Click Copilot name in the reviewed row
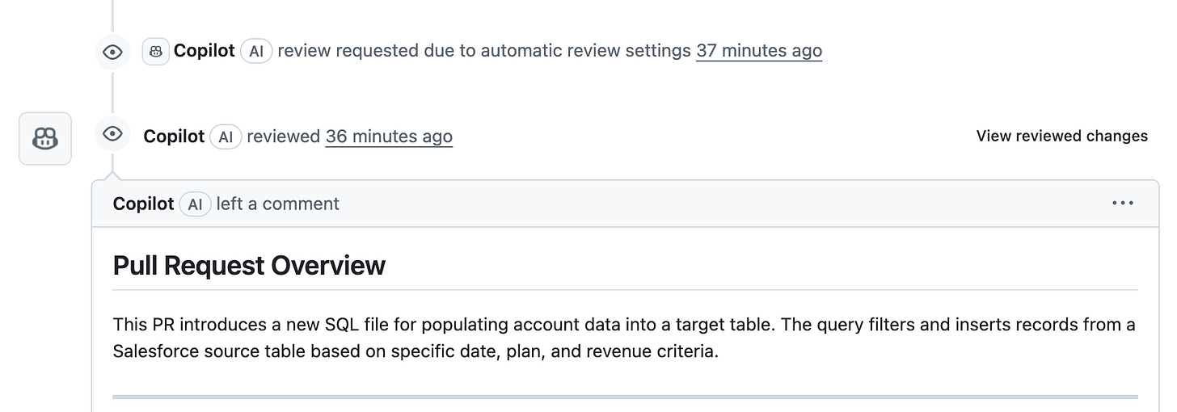1177x412 pixels. [174, 137]
